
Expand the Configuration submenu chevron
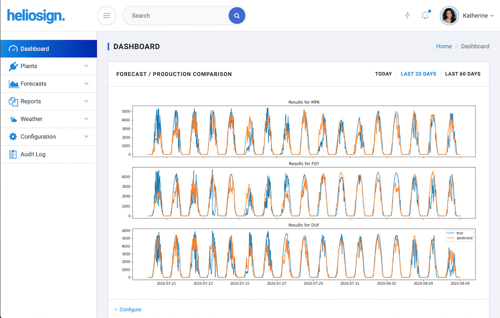point(86,136)
